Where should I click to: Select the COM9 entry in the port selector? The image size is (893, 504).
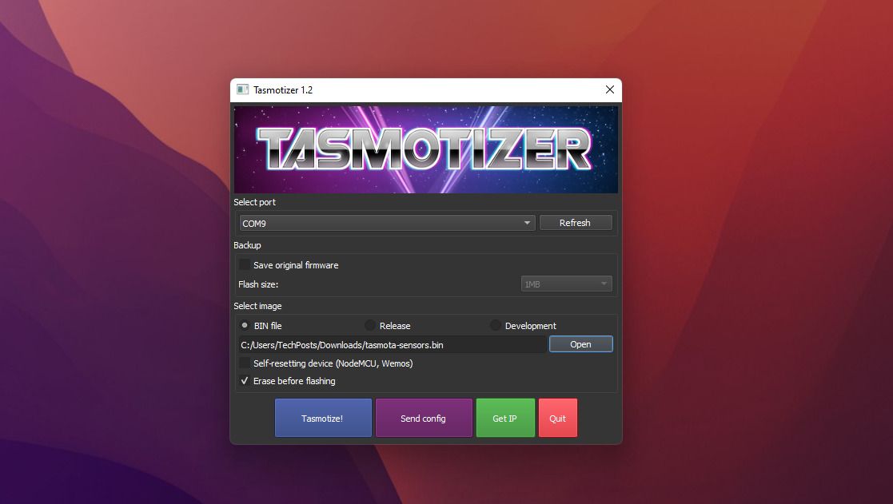(x=320, y=222)
